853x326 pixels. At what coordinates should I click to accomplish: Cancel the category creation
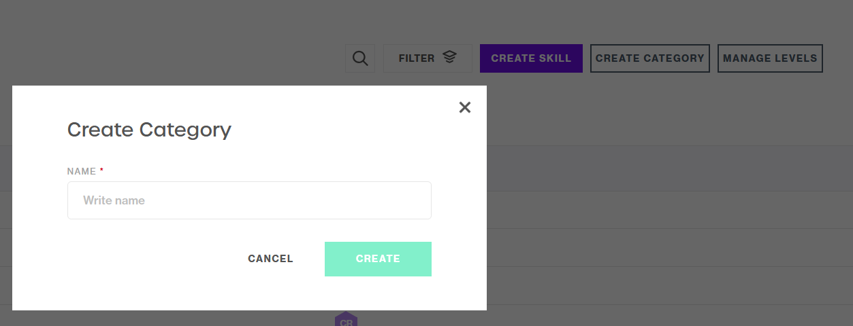[270, 259]
